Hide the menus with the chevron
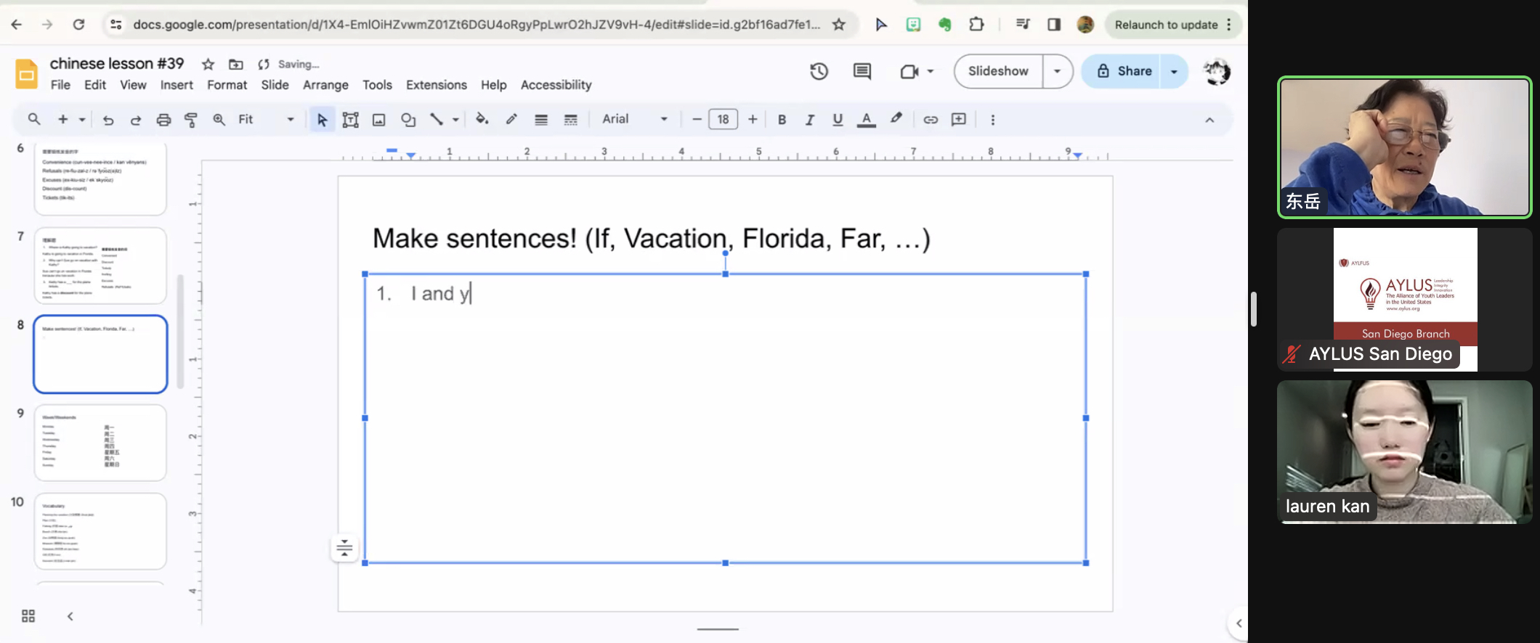Screen dimensions: 1540x643 pyautogui.click(x=1209, y=120)
